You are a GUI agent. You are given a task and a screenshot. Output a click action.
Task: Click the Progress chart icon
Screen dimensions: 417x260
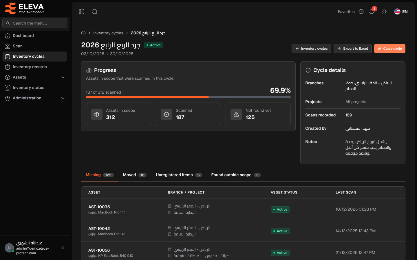(x=89, y=70)
